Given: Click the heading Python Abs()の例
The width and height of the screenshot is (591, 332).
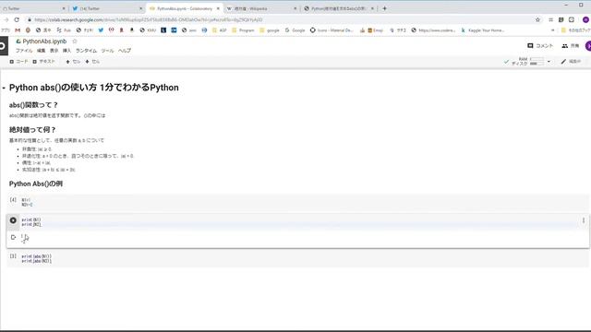Looking at the screenshot, I should pyautogui.click(x=36, y=184).
